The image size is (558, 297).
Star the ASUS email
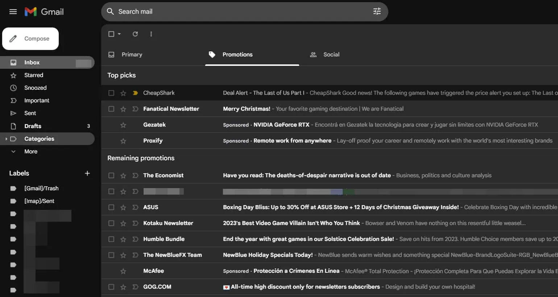[123, 207]
